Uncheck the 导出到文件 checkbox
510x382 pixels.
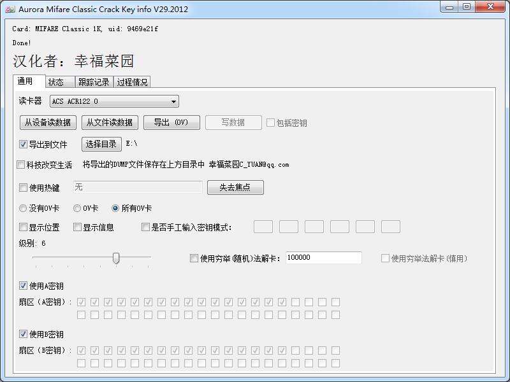[x=24, y=145]
